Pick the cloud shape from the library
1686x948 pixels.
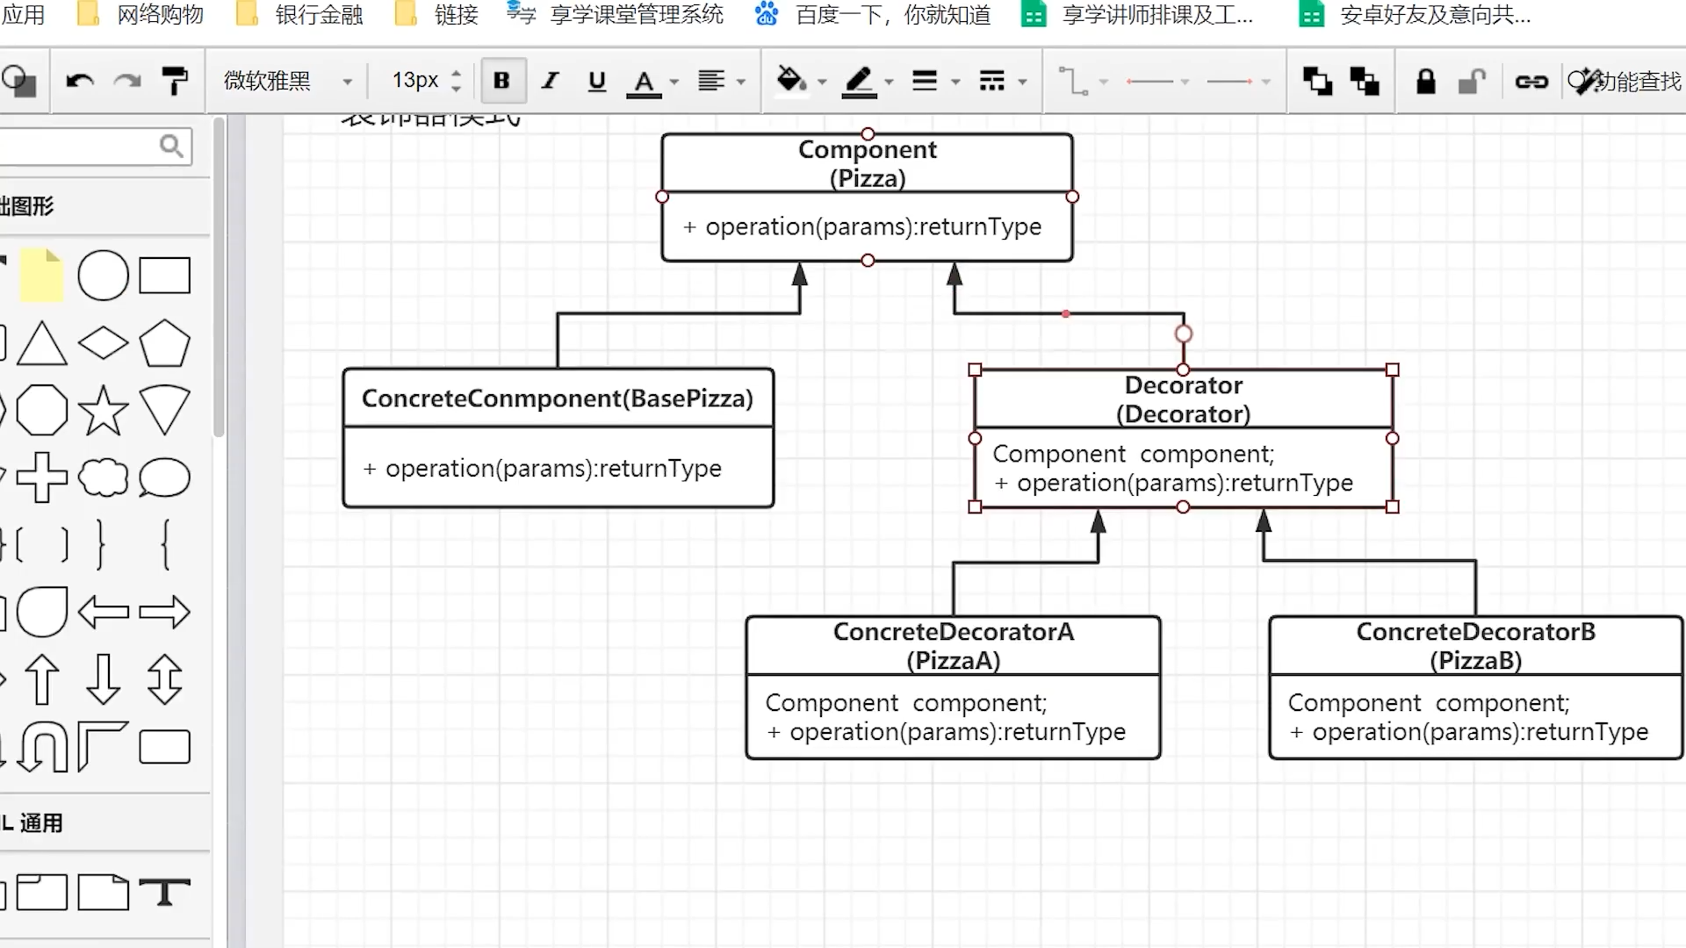pyautogui.click(x=103, y=478)
